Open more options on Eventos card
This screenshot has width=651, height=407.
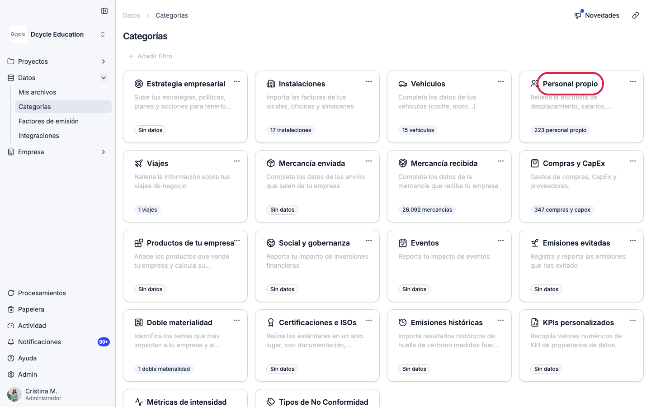501,241
